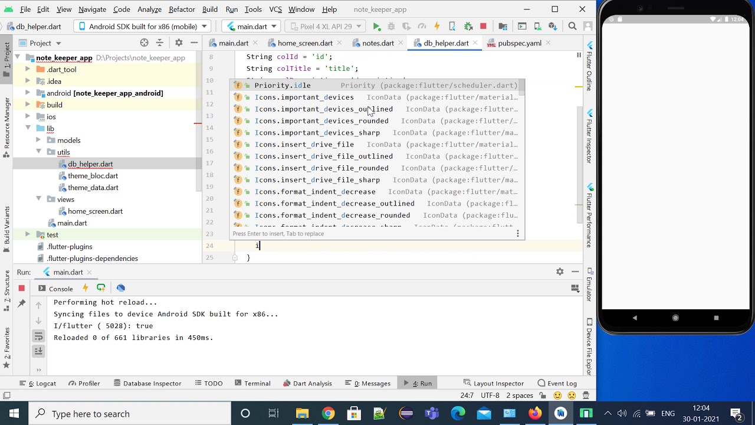Open Search Everywhere magnifier icon
Viewport: 755px width, 425px height.
pyautogui.click(x=572, y=27)
